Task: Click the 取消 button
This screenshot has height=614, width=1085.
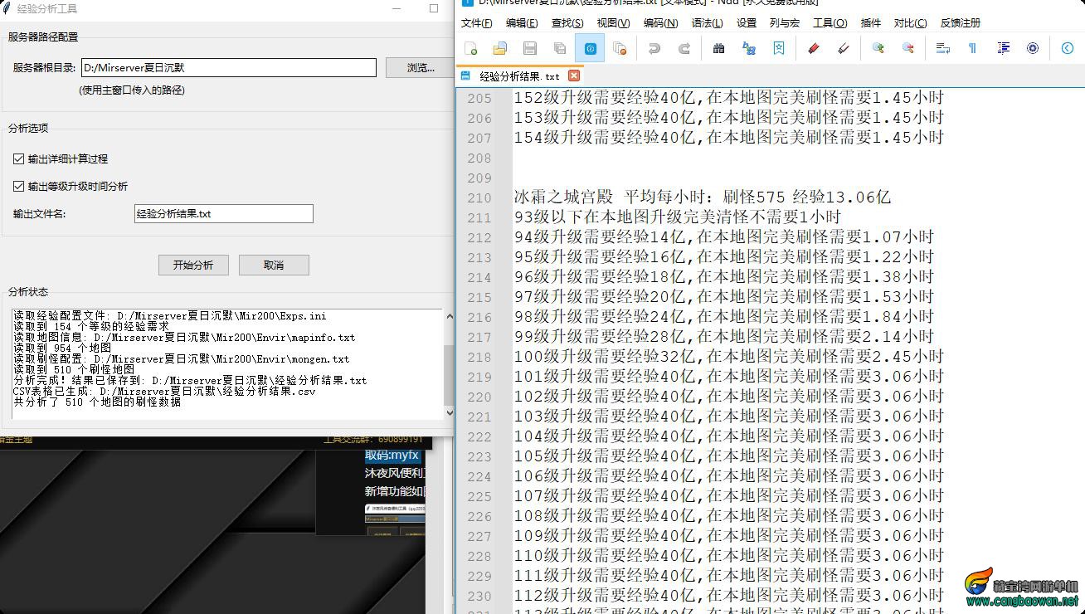Action: [274, 265]
